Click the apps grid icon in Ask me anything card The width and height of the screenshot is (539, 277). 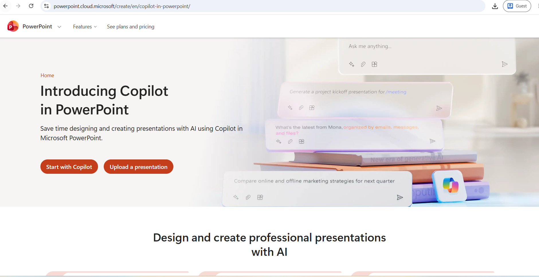pyautogui.click(x=375, y=64)
